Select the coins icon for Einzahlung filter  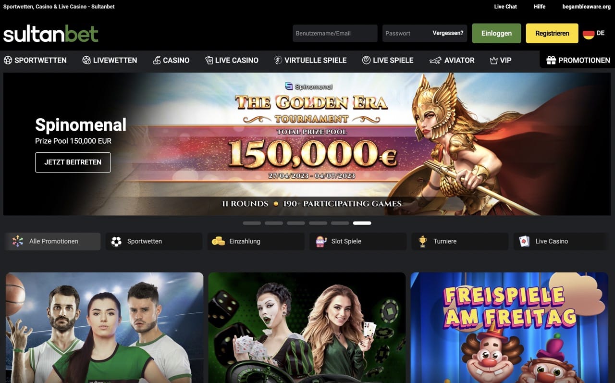[x=218, y=241]
